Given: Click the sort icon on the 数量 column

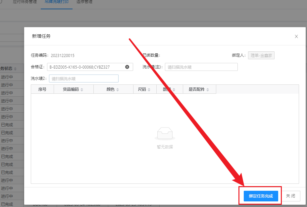Looking at the screenshot, I should [174, 90].
